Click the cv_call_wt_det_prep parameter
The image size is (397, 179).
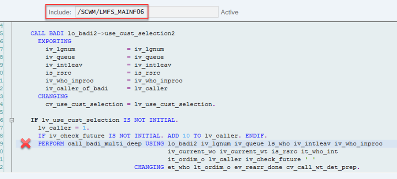click(x=322, y=168)
